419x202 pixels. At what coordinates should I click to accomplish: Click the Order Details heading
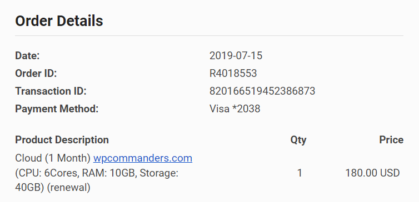(x=59, y=21)
